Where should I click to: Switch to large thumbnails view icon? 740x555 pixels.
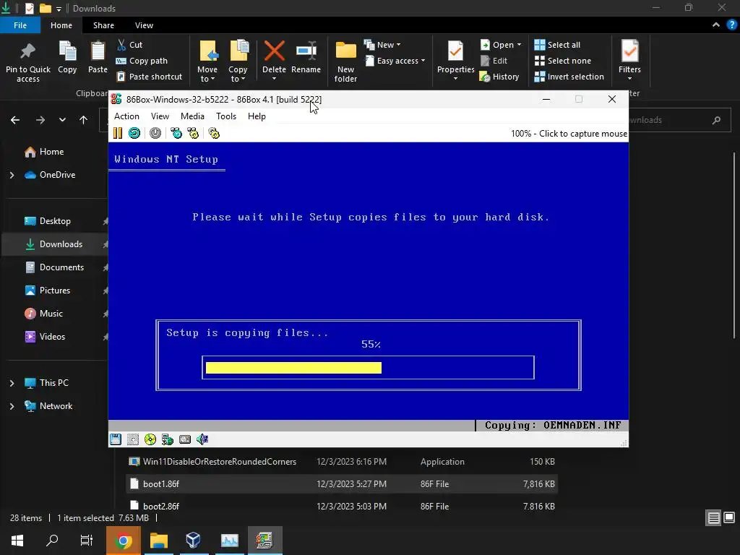[x=729, y=518]
